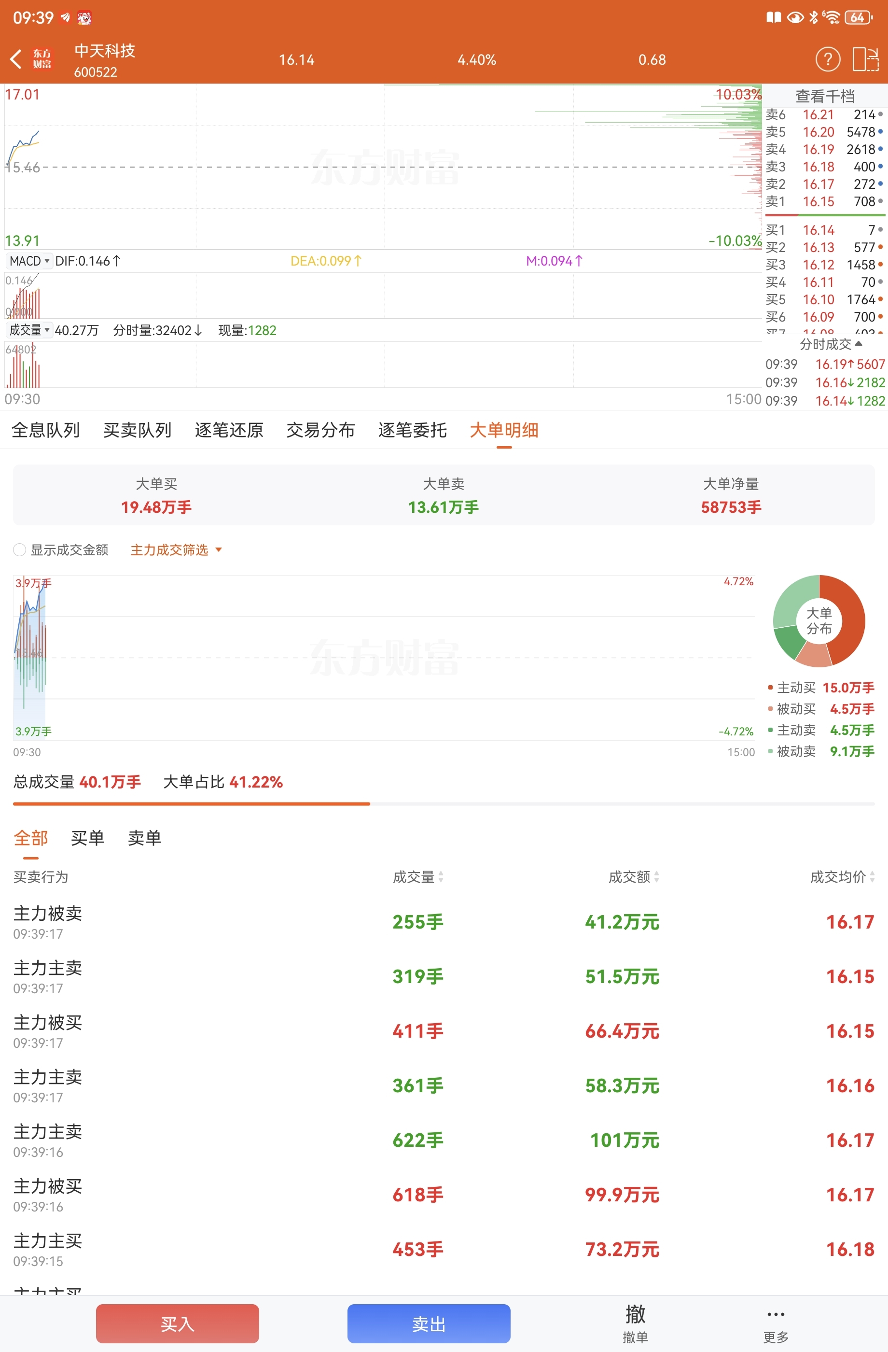Tap stock name 中天科技 in header
This screenshot has width=888, height=1352.
(104, 51)
